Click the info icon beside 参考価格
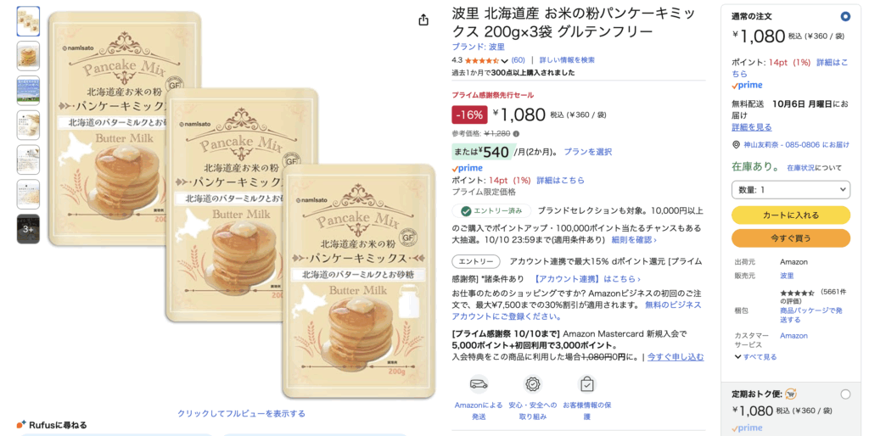Screen dimensions: 869x436 pos(516,133)
